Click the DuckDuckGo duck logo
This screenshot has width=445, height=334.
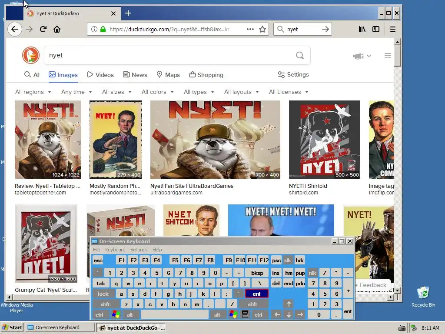click(31, 55)
